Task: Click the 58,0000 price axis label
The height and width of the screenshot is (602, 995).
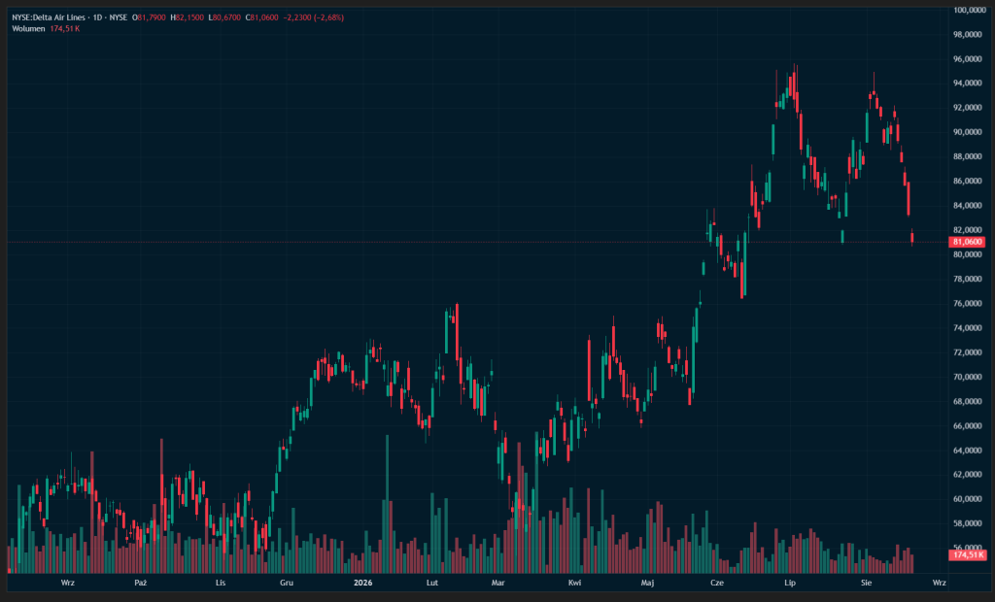Action: [969, 524]
